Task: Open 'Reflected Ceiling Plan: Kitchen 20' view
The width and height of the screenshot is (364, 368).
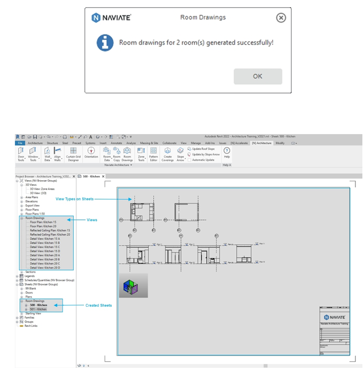Action: point(50,235)
